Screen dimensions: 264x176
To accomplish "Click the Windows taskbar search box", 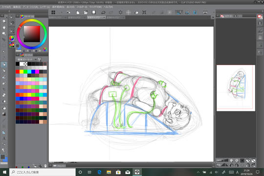I will [x=43, y=172].
